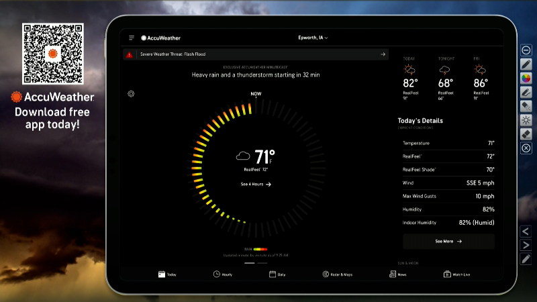
Task: Select the pencil tool in the annotation toolbar
Action: click(526, 64)
